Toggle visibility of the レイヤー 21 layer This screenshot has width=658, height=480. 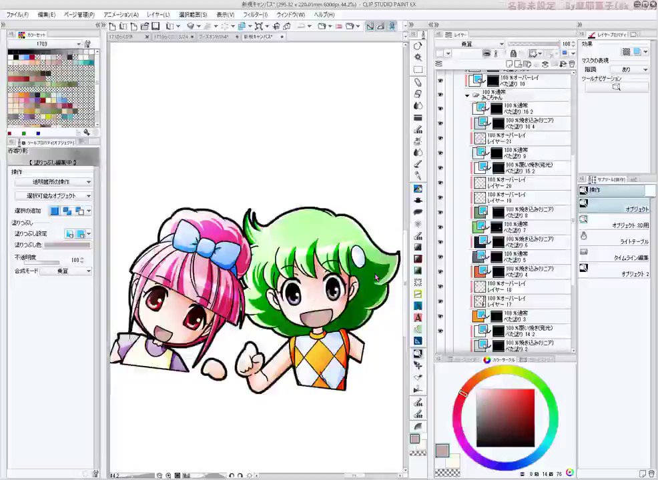pyautogui.click(x=440, y=139)
